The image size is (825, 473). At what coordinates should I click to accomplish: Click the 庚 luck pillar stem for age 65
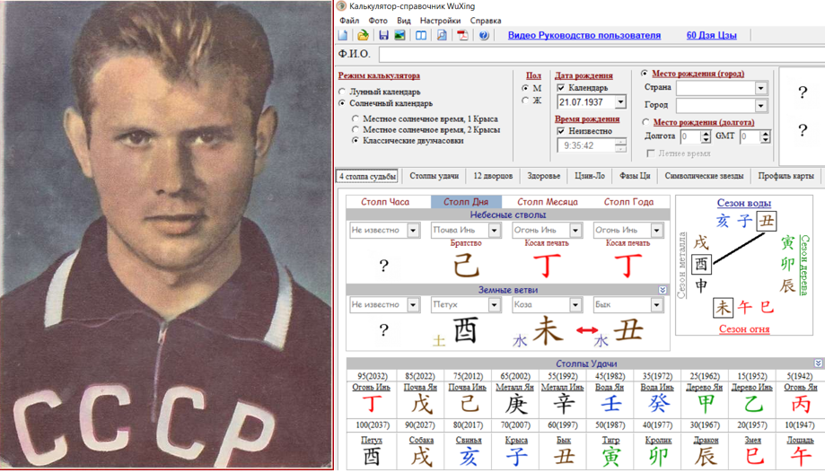click(x=515, y=404)
